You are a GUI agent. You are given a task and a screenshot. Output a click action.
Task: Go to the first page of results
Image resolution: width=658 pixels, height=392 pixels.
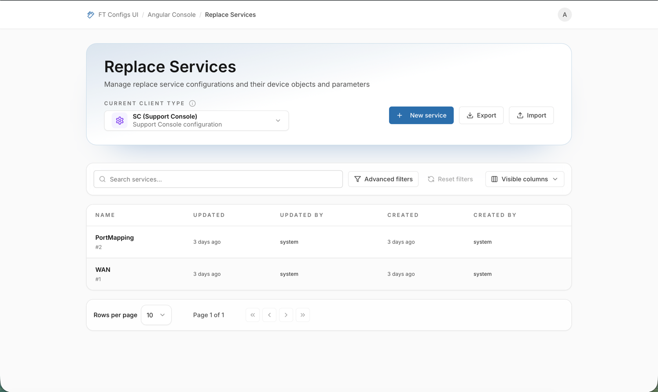click(253, 315)
